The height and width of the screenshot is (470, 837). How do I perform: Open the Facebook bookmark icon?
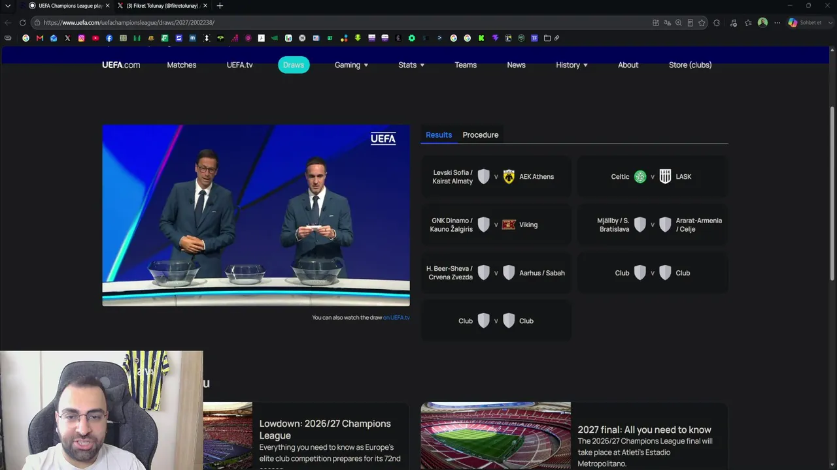point(109,38)
